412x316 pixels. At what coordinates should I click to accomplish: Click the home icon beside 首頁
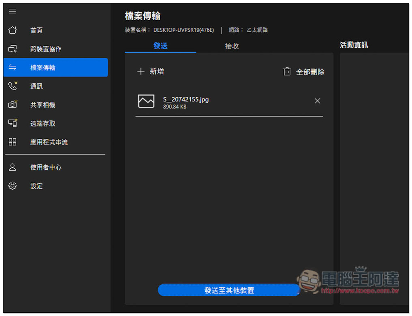12,30
